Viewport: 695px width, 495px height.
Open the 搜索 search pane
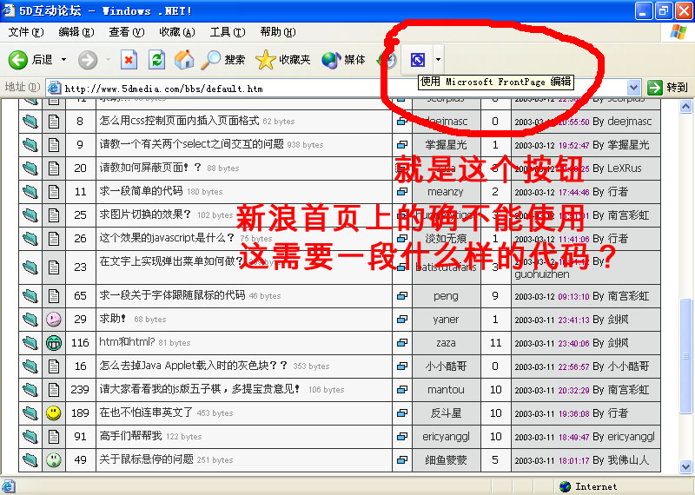coord(223,60)
